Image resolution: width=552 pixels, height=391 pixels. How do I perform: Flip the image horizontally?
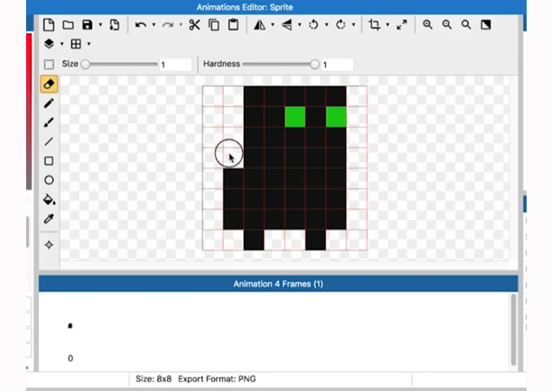260,25
